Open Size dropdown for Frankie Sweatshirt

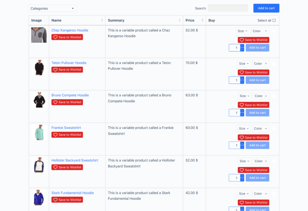tap(244, 128)
